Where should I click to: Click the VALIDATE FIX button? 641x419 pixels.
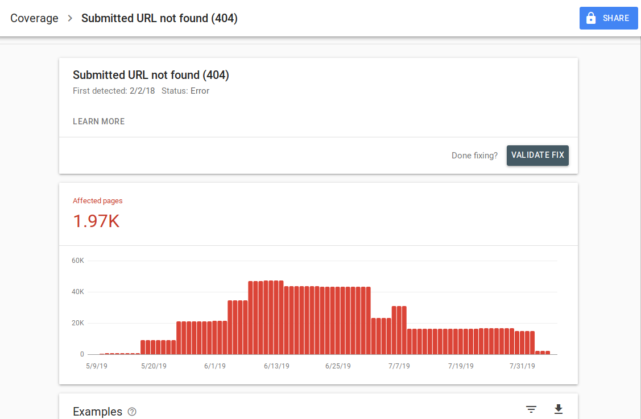point(537,156)
